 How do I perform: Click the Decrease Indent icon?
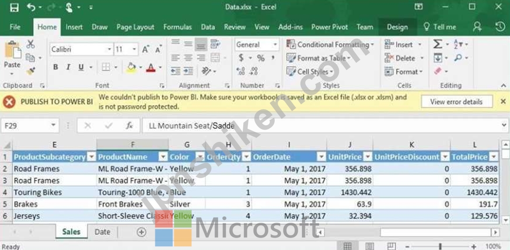tap(176, 71)
